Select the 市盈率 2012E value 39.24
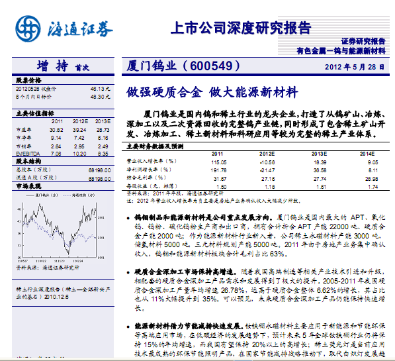The image size is (395, 361). pyautogui.click(x=79, y=130)
